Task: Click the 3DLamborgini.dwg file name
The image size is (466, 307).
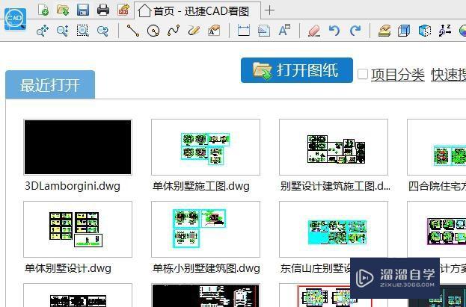Action: pos(73,186)
